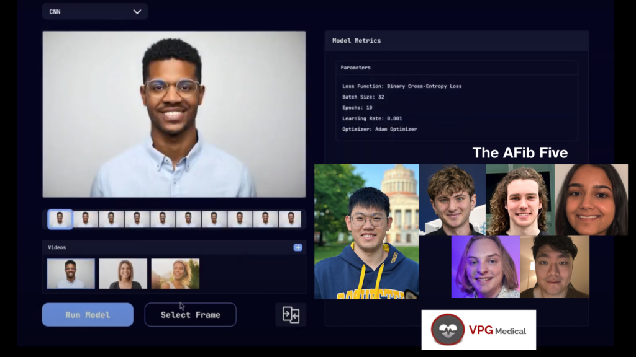The height and width of the screenshot is (357, 636).
Task: Open the CNN model selector dropdown
Action: point(94,11)
